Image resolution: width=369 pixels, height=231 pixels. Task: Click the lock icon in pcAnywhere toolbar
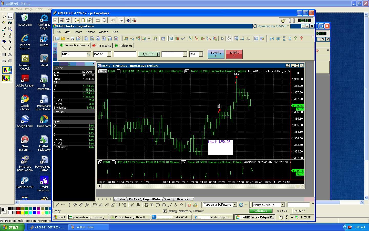pyautogui.click(x=283, y=21)
